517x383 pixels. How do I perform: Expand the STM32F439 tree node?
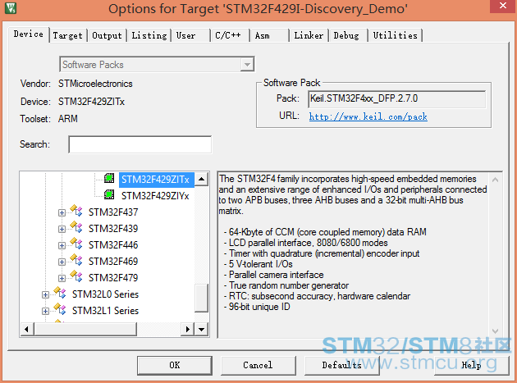point(62,229)
